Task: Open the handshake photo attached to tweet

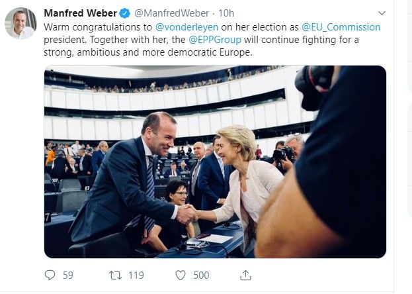Action: pos(215,162)
